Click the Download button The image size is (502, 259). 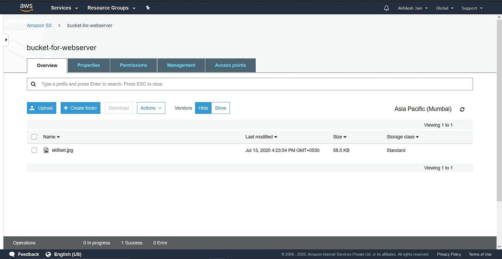coord(119,108)
